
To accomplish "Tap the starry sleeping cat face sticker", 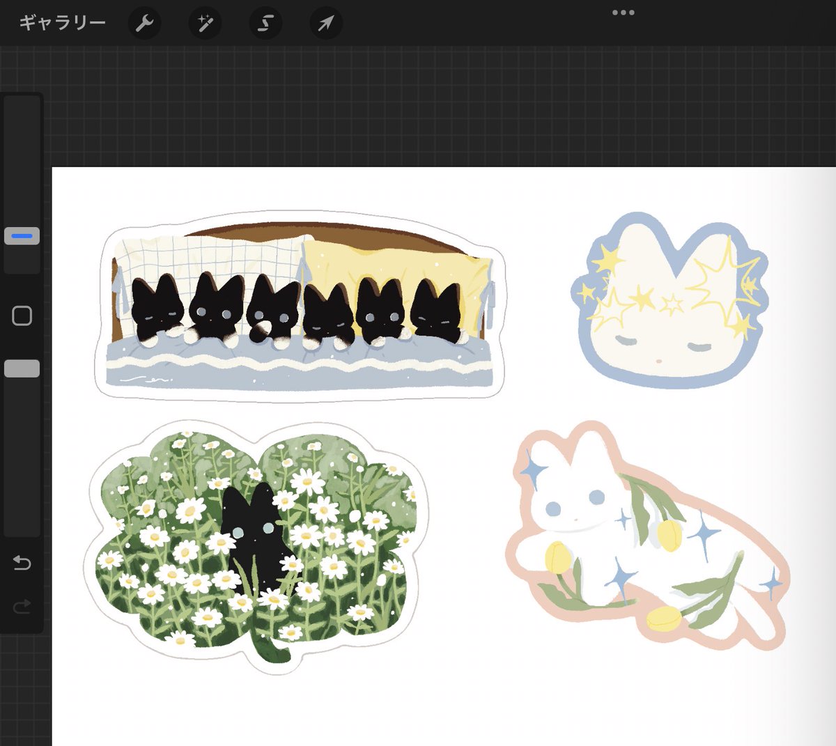I will (670, 300).
